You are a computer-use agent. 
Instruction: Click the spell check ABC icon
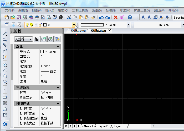click(x=55, y=18)
